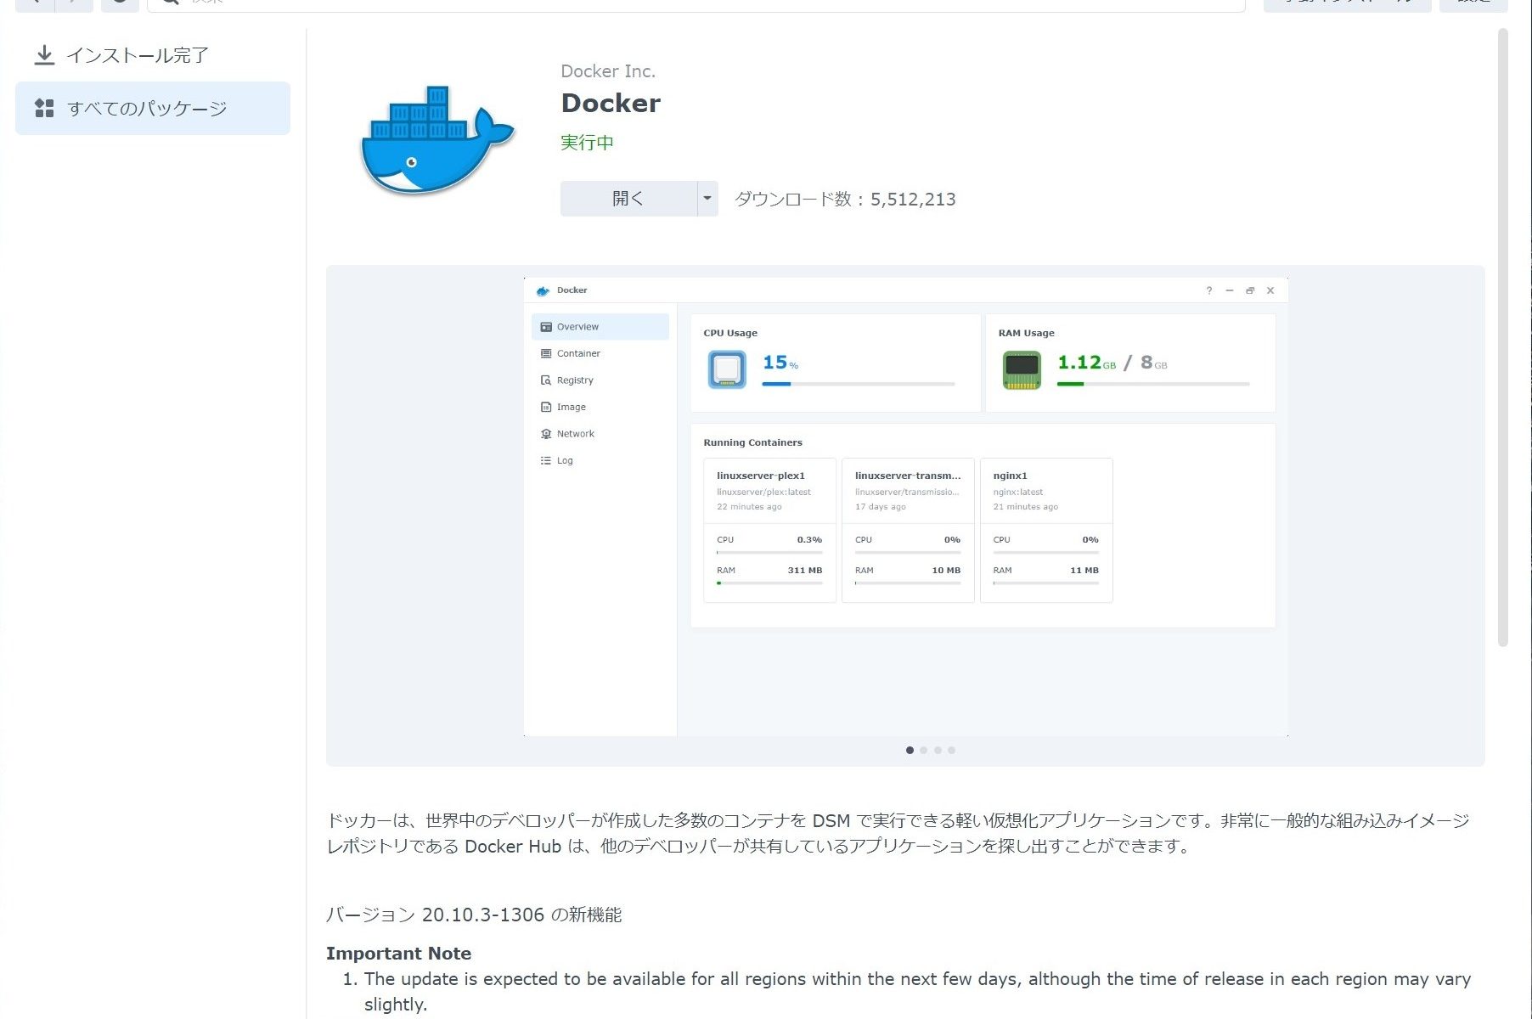Select すべてのパッケージ in the sidebar
The height and width of the screenshot is (1019, 1532).
pyautogui.click(x=147, y=109)
